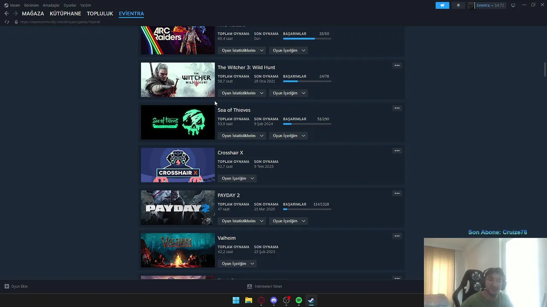547x307 pixels.
Task: Switch to the EVİENTRA tab
Action: [131, 14]
